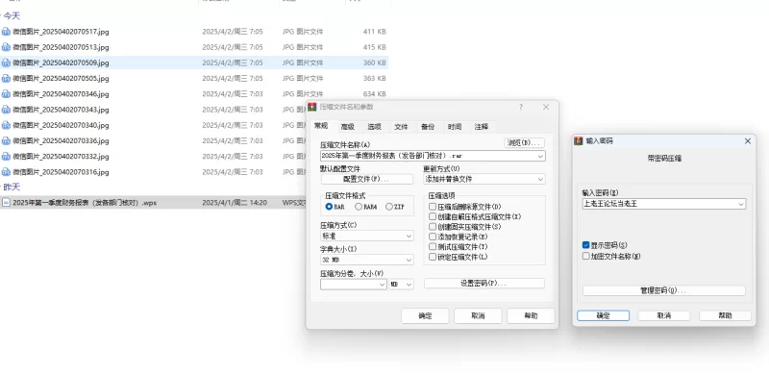Switch to the 注释 tab
The image size is (769, 375).
(482, 127)
